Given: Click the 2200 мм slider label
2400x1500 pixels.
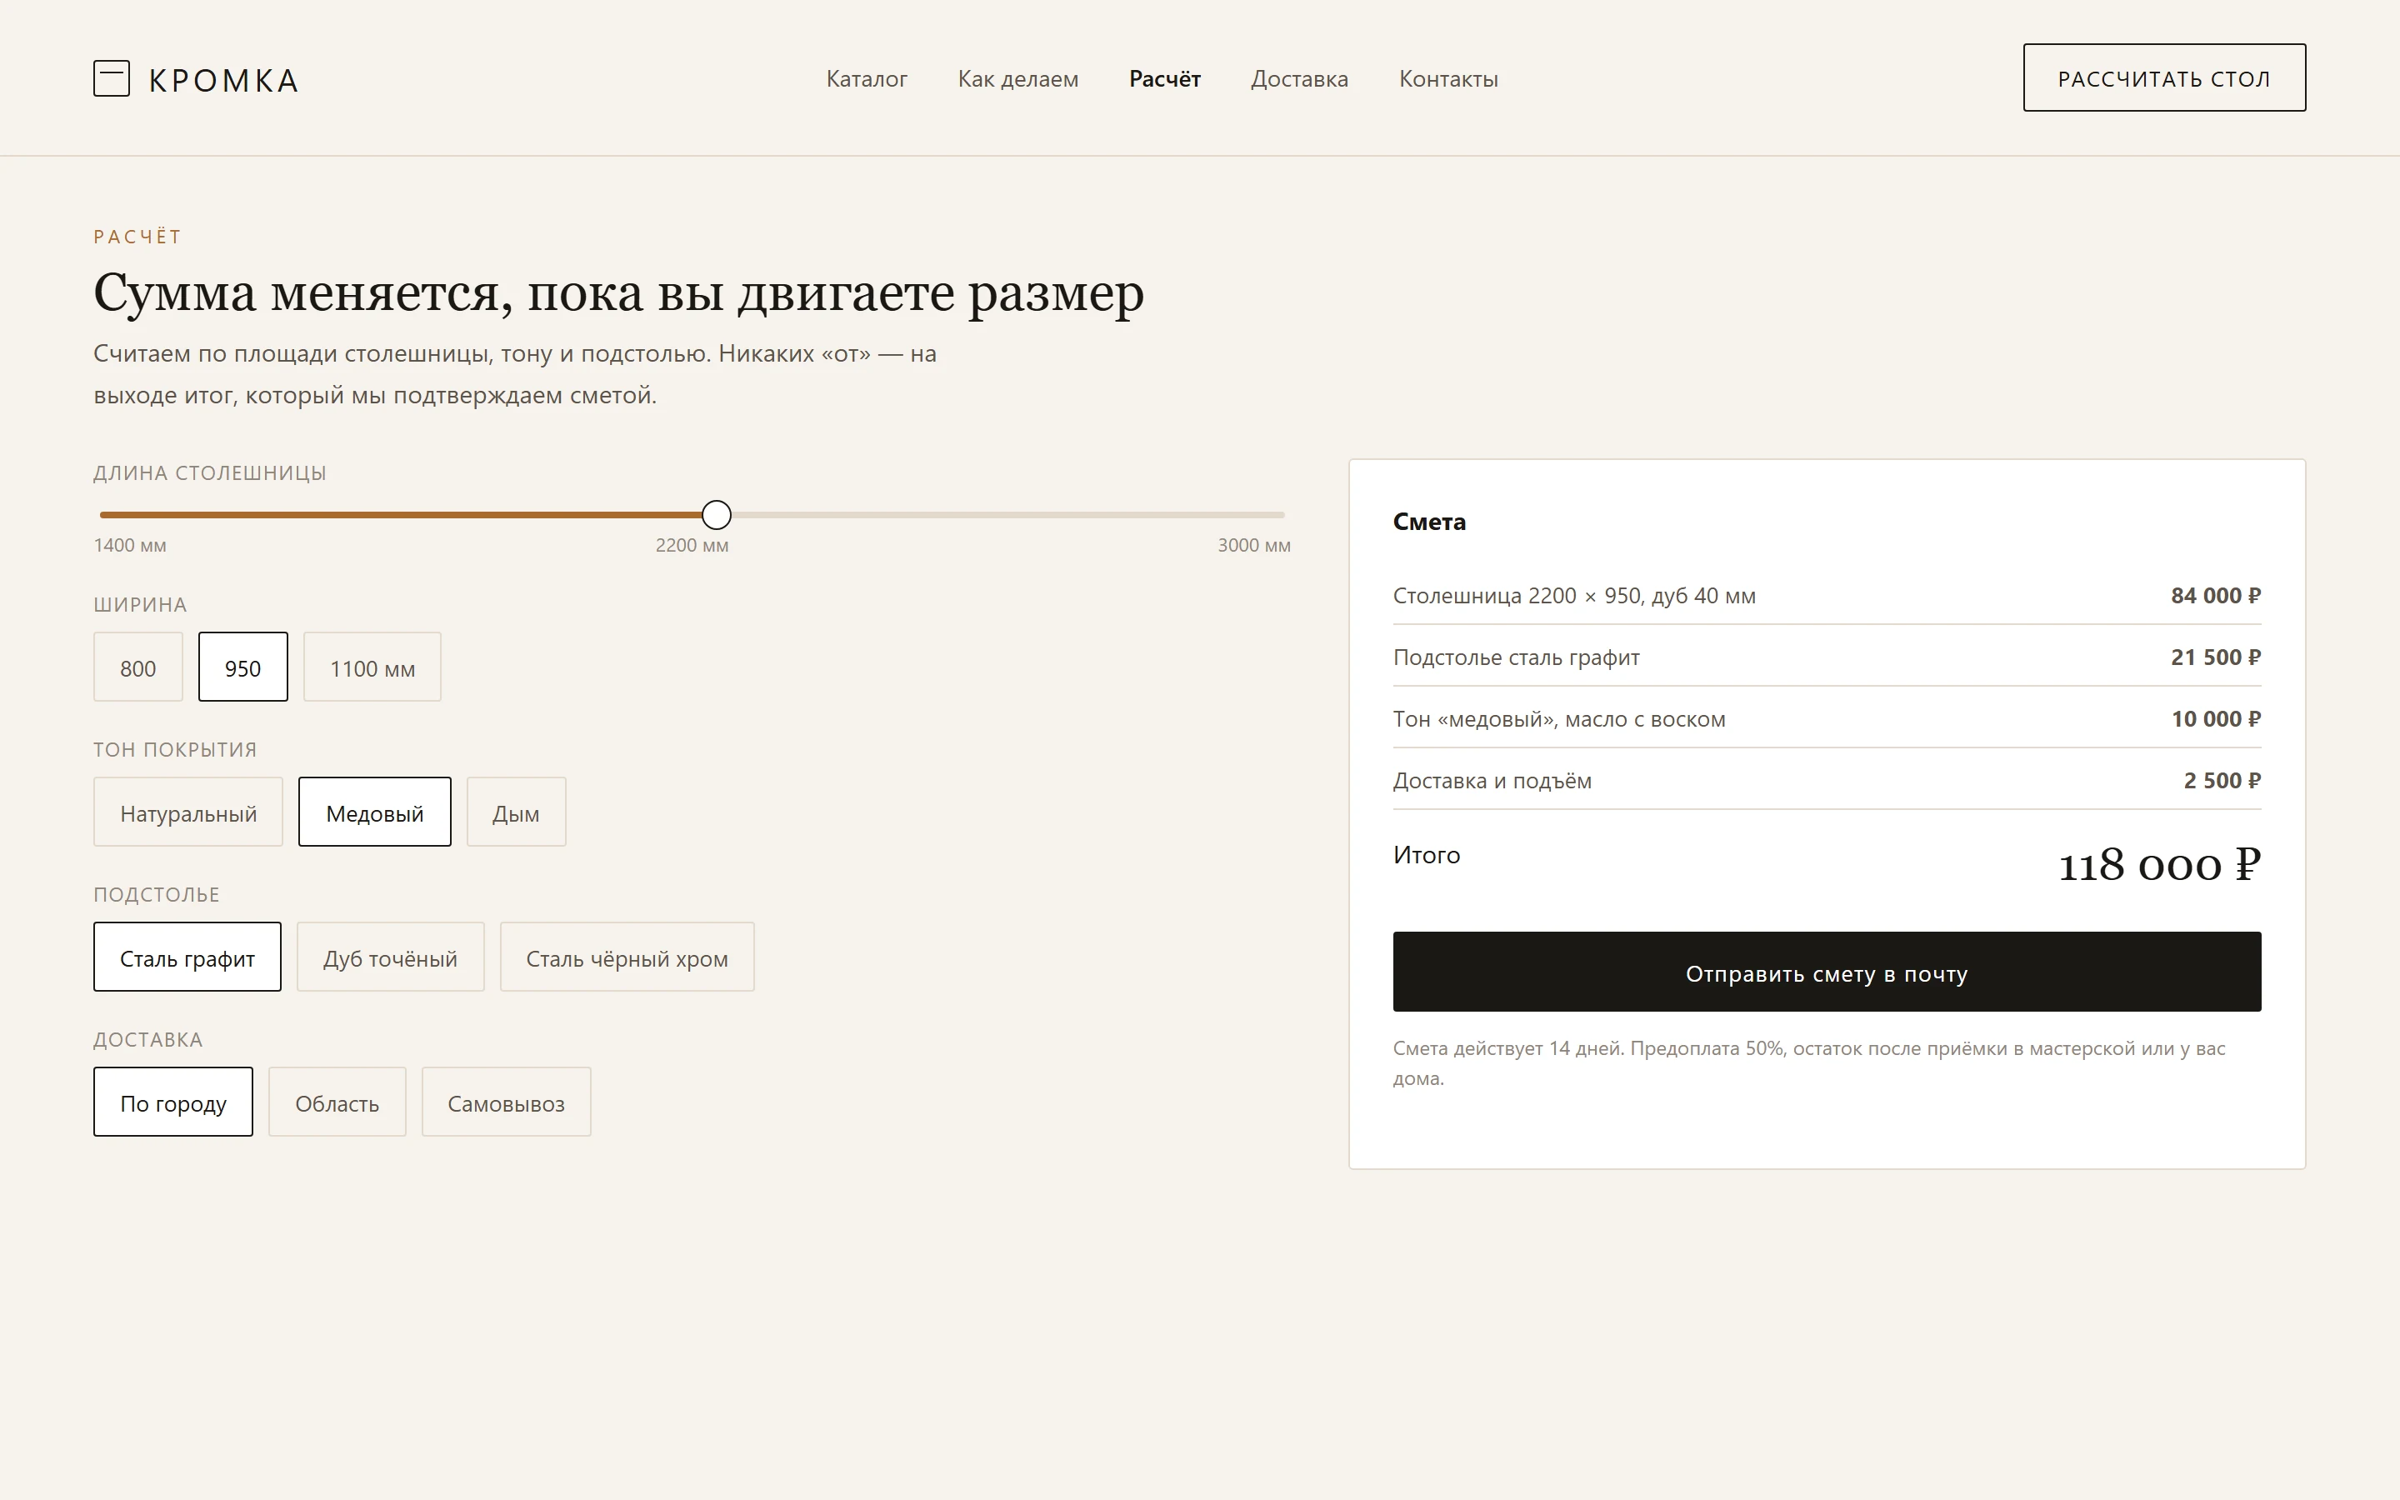Looking at the screenshot, I should [692, 545].
